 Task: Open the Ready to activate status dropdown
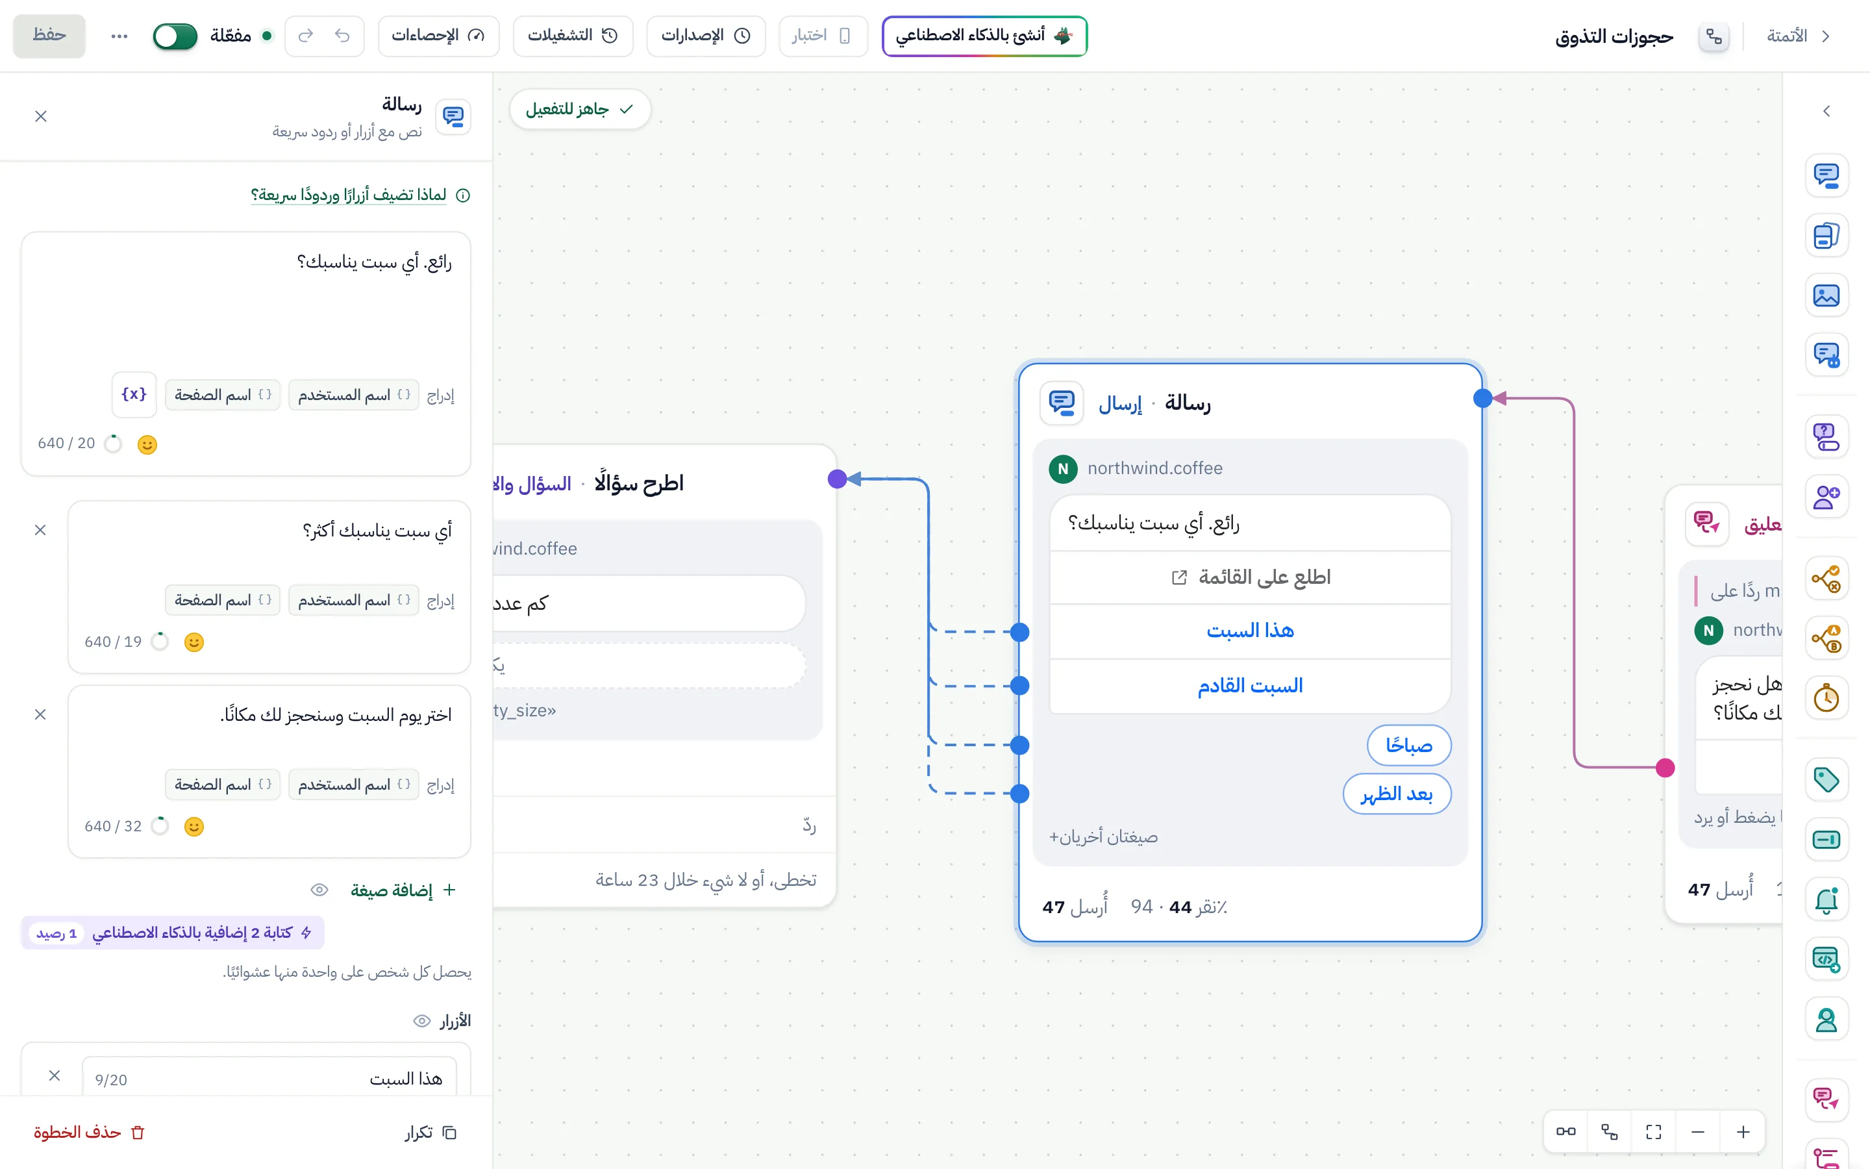tap(580, 109)
